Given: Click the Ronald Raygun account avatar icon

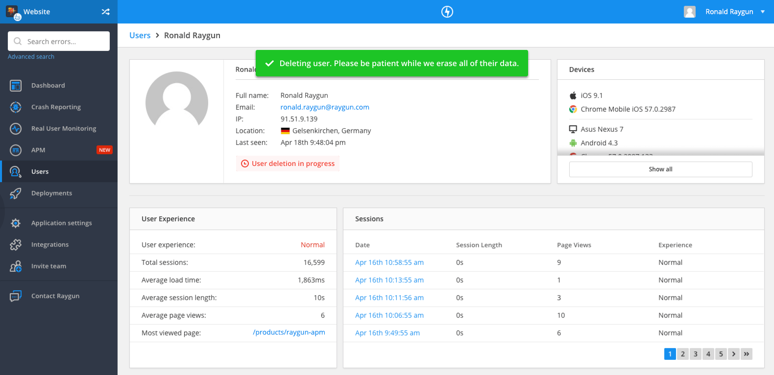Looking at the screenshot, I should coord(690,12).
